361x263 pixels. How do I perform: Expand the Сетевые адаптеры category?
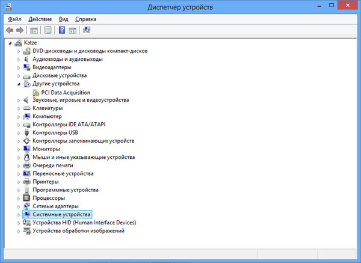coord(19,206)
